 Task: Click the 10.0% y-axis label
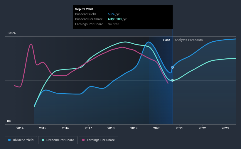point(11,33)
